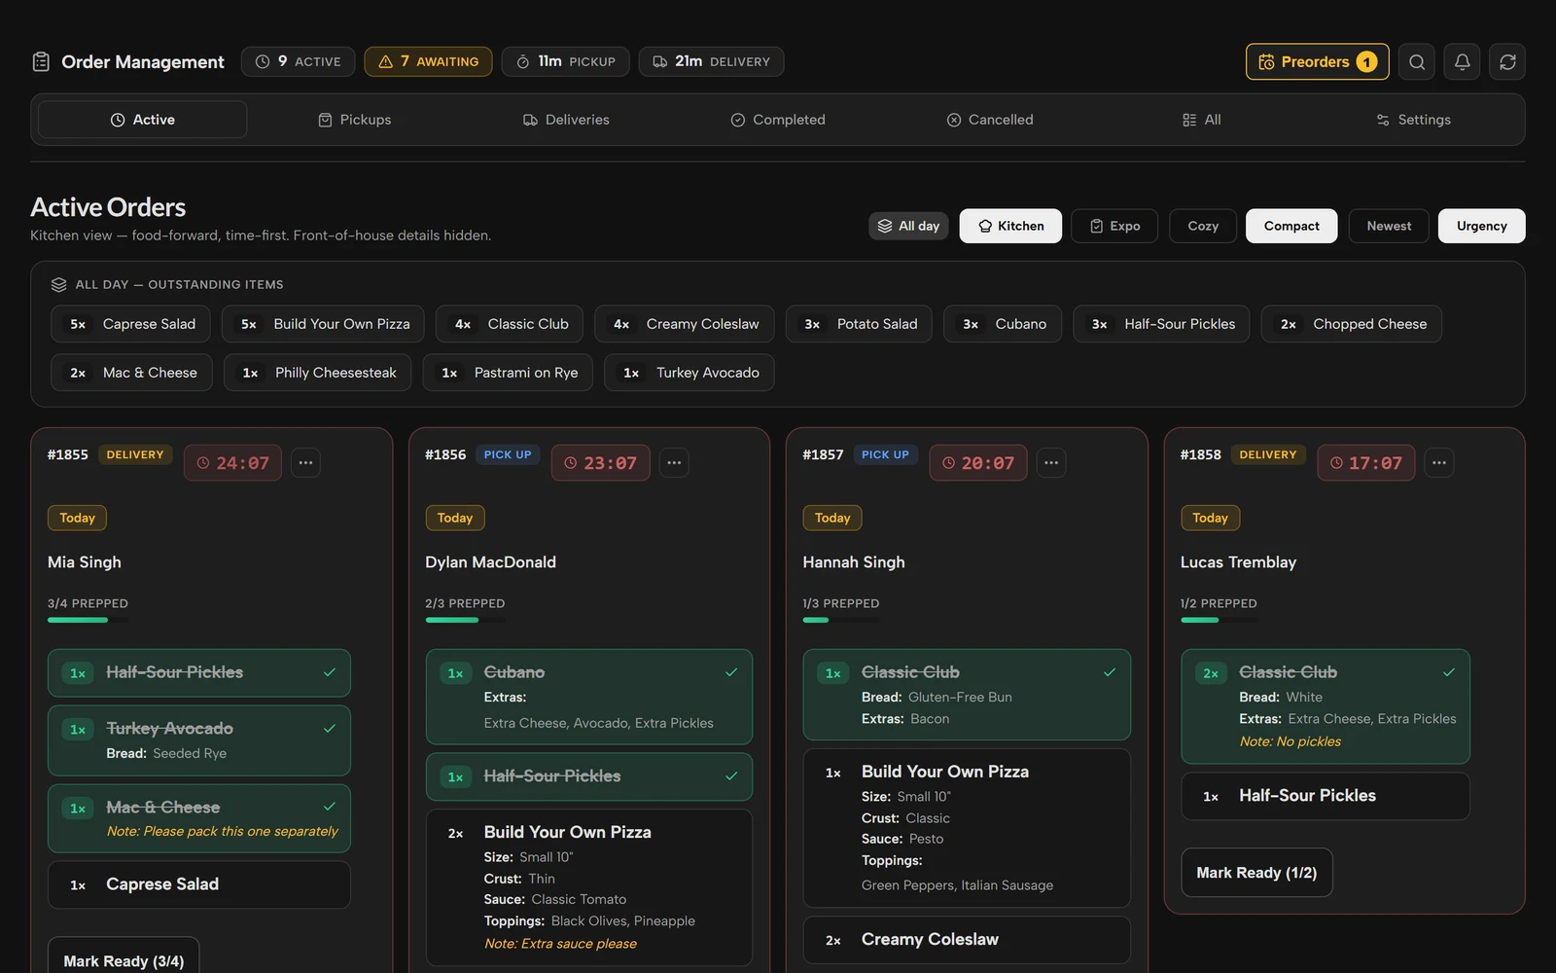This screenshot has height=973, width=1556.
Task: Uncheck Cubano on Dylan MacDonald's order
Action: (589, 697)
